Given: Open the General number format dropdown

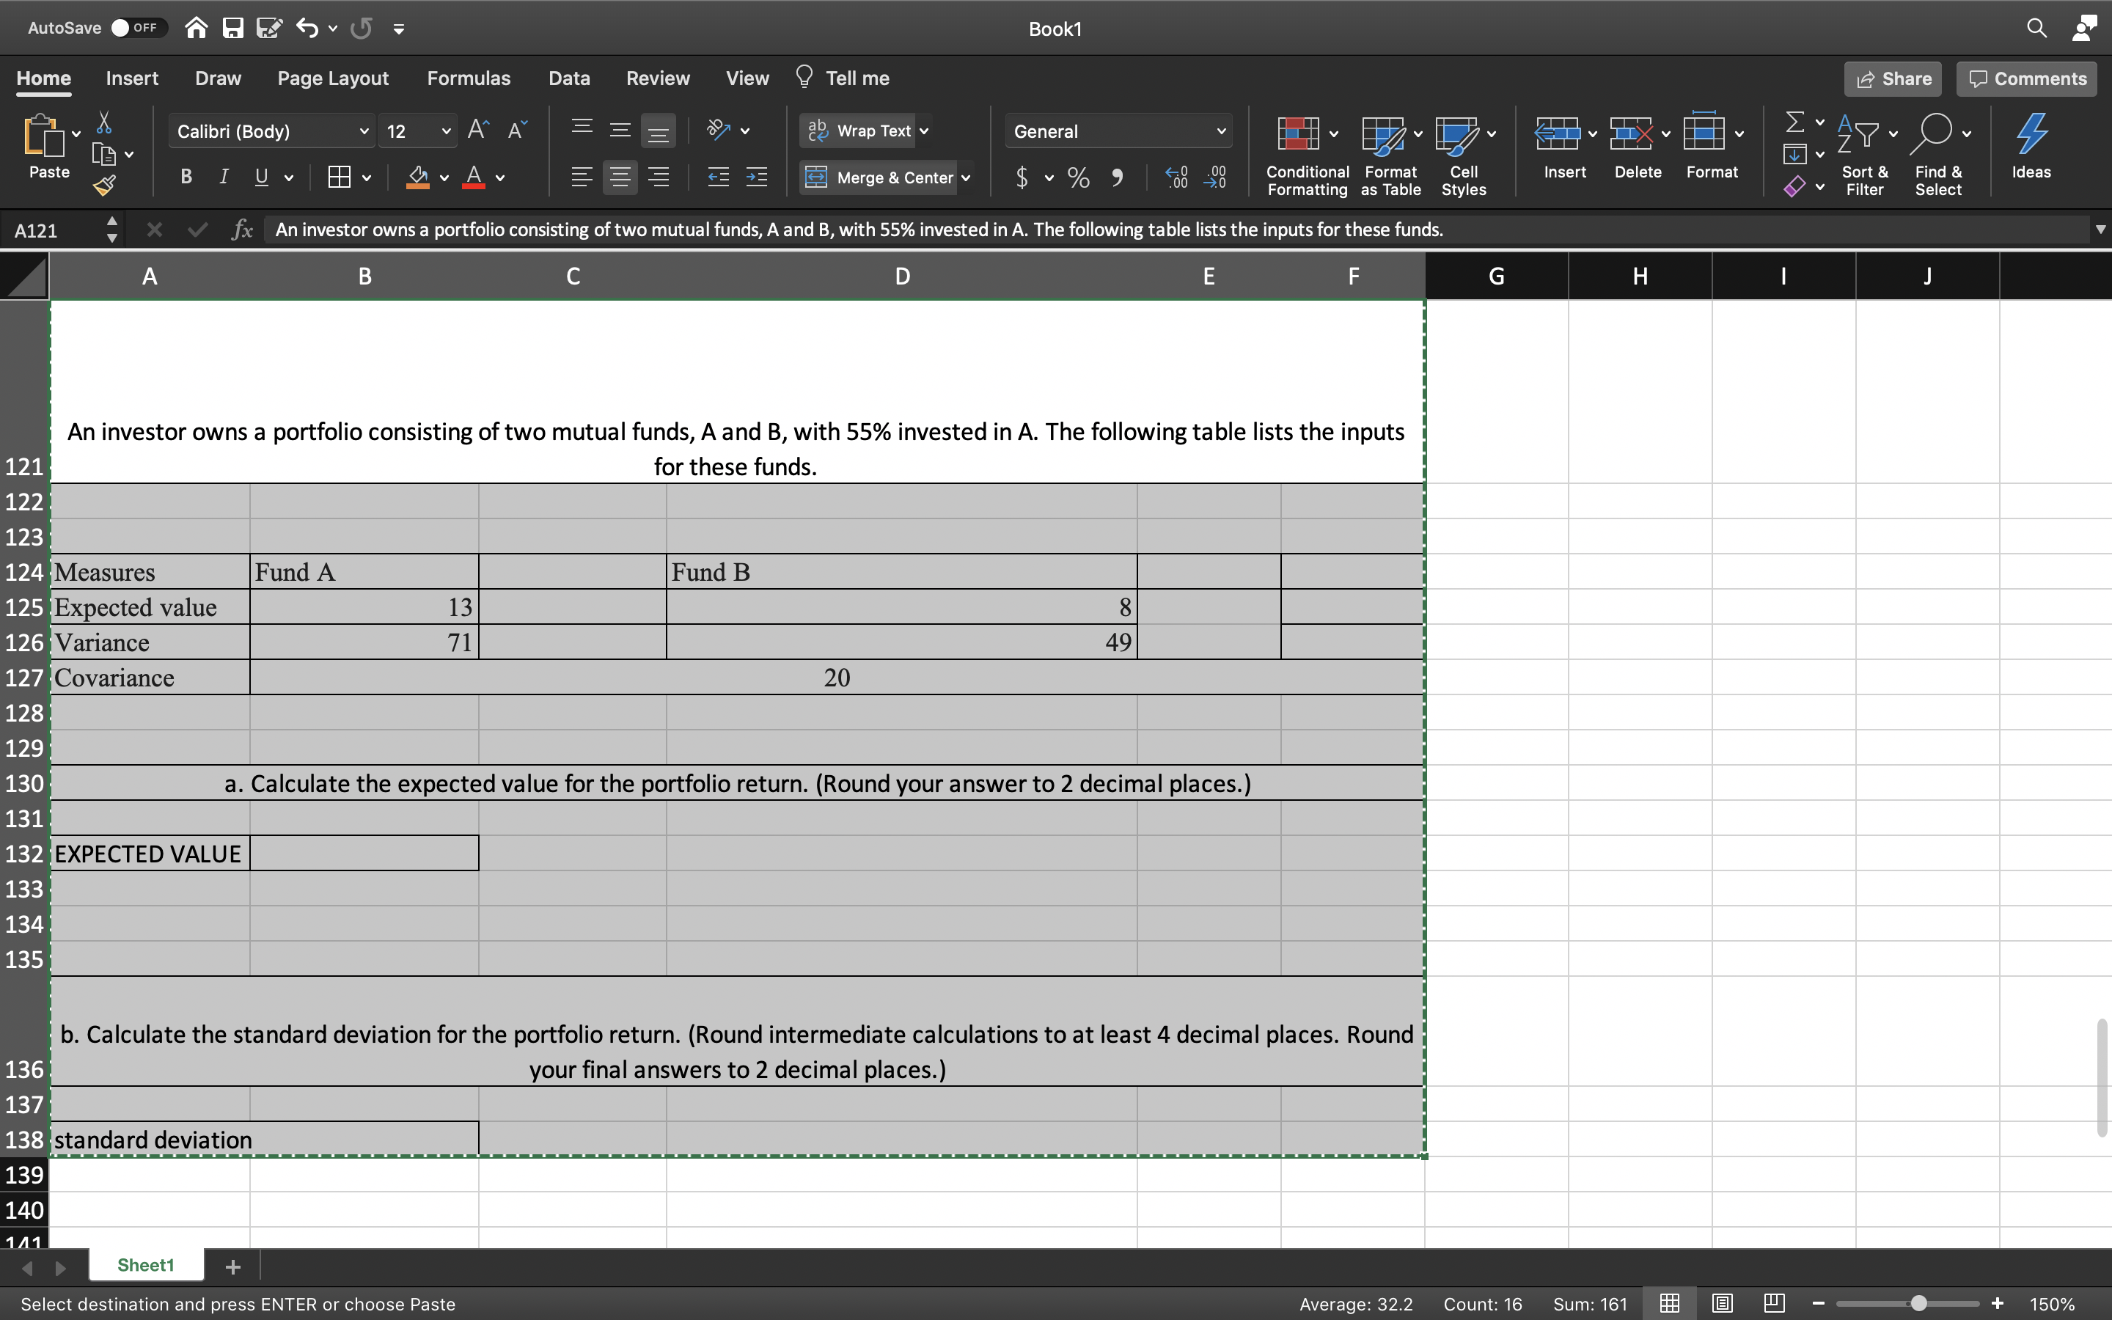Looking at the screenshot, I should pyautogui.click(x=1220, y=131).
